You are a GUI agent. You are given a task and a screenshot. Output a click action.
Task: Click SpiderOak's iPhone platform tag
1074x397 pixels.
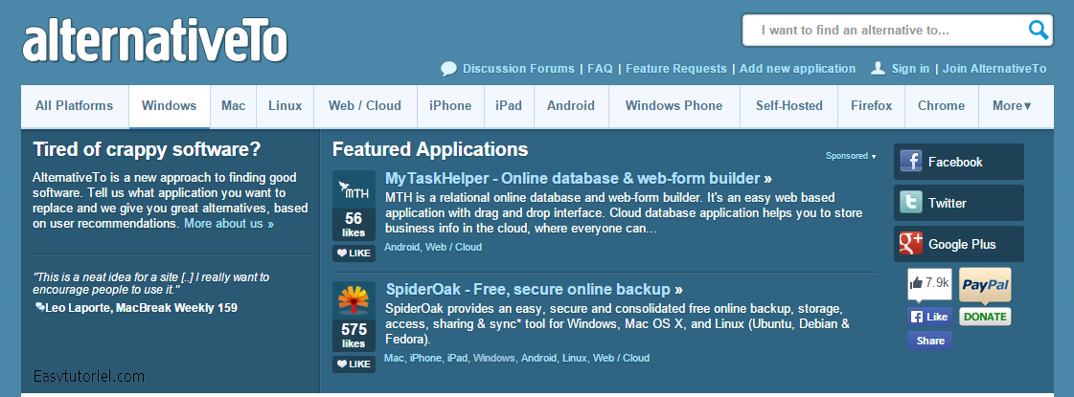pos(425,358)
